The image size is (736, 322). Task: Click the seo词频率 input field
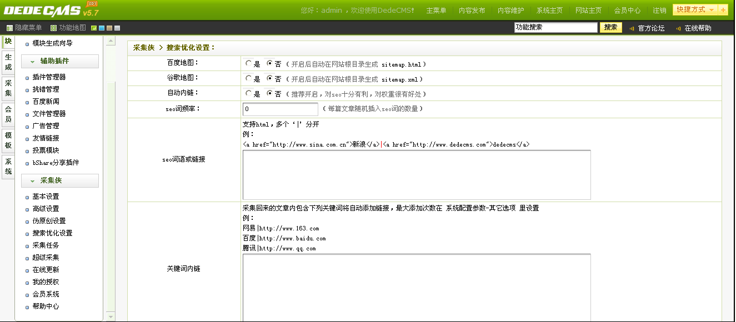click(x=280, y=109)
